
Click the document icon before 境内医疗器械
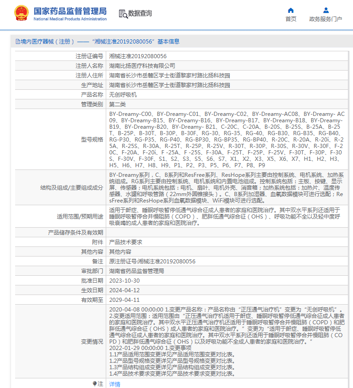[17, 42]
